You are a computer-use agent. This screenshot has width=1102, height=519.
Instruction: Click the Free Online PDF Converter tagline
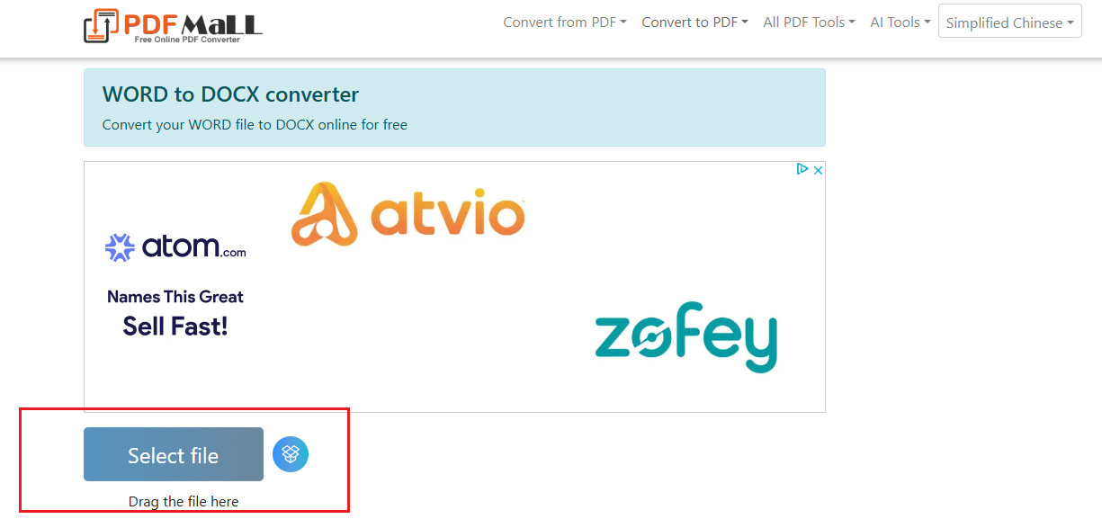(x=187, y=40)
